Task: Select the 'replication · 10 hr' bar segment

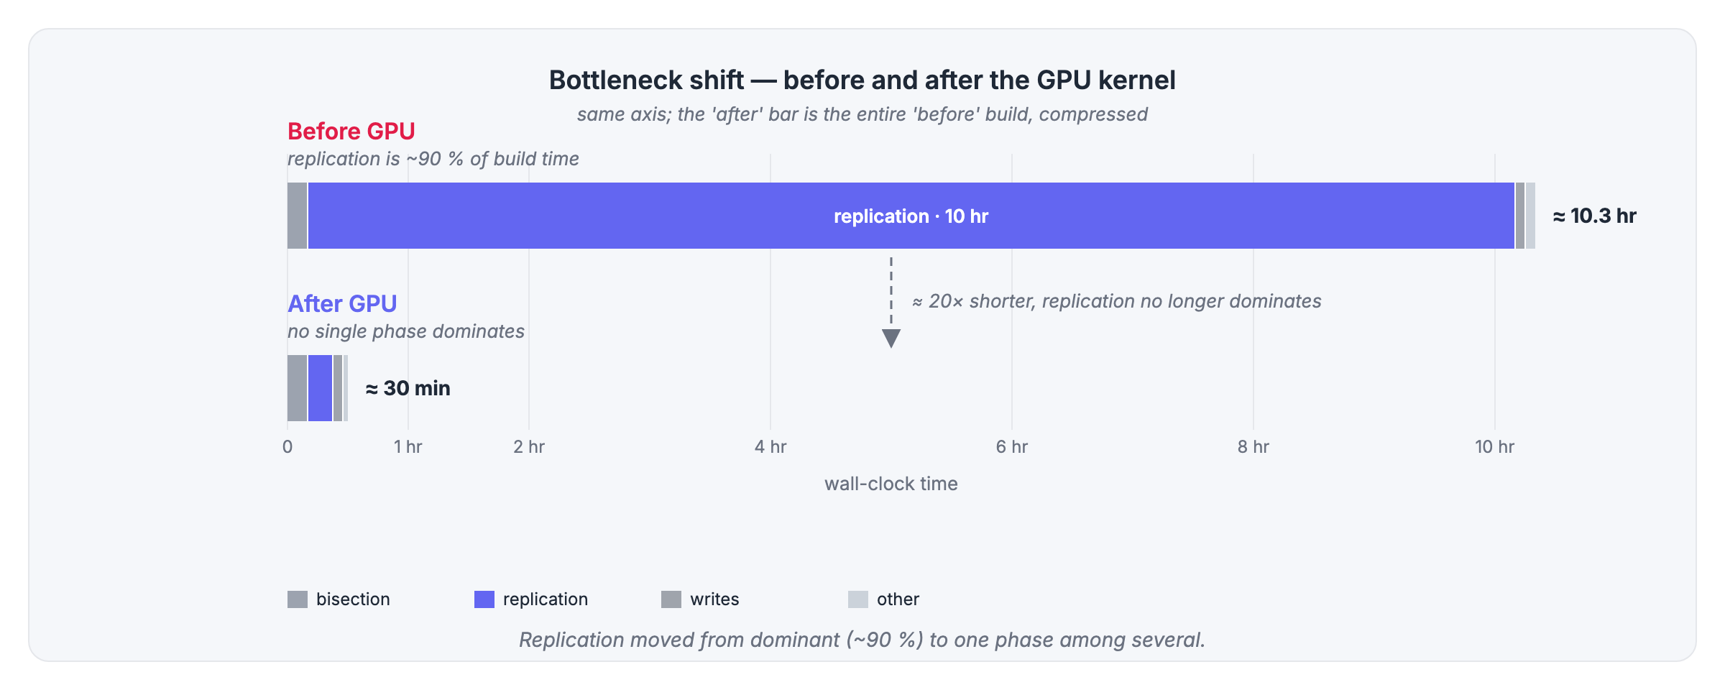Action: pyautogui.click(x=911, y=216)
